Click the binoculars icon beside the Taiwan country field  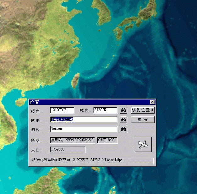[123, 129]
